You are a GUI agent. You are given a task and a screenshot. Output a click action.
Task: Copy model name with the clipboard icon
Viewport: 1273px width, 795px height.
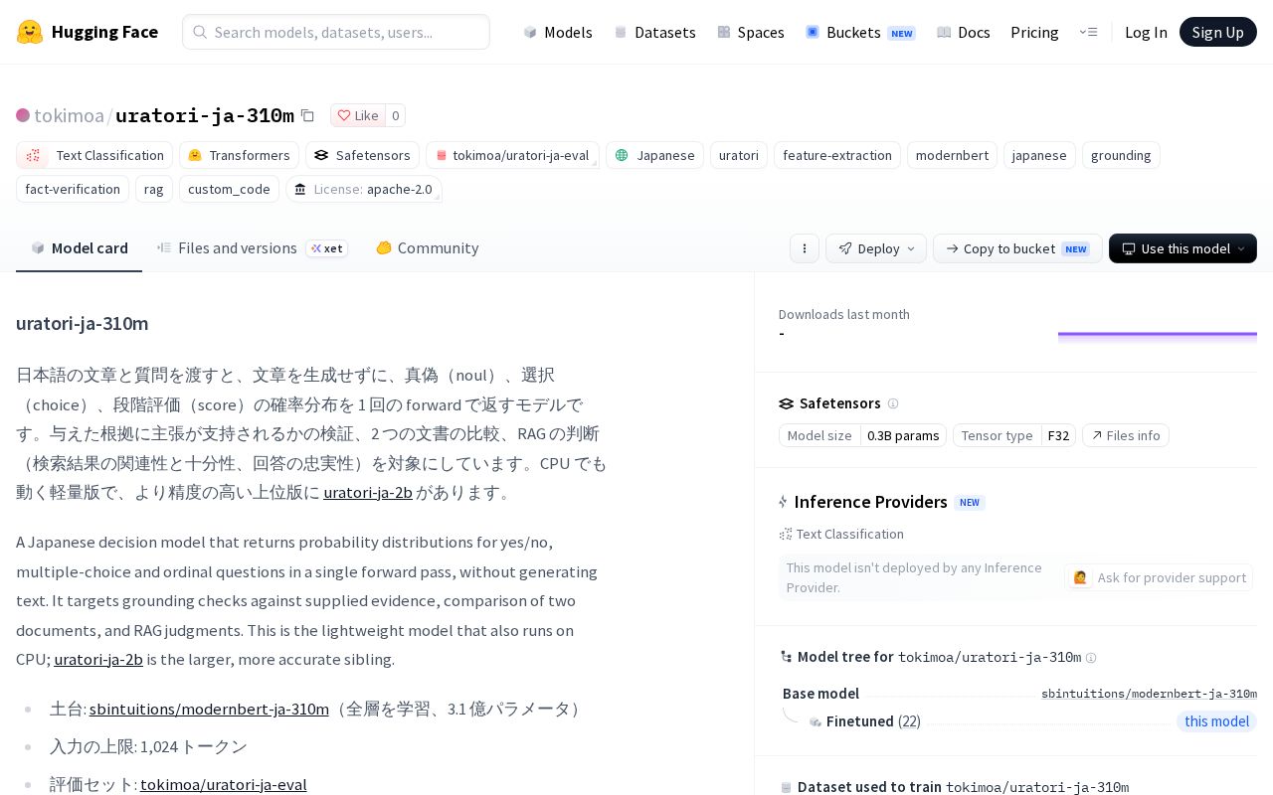[x=307, y=115]
